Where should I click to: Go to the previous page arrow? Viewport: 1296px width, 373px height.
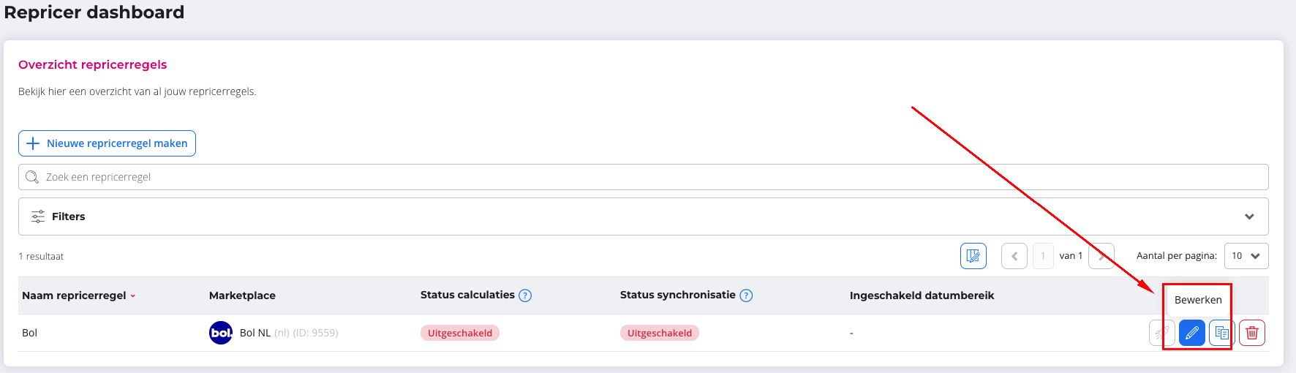1014,256
